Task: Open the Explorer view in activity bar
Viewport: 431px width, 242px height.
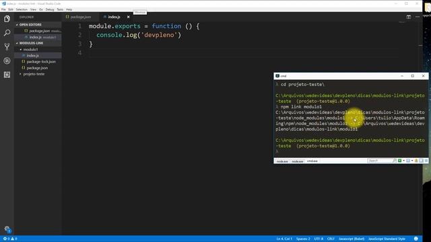Action: tap(7, 19)
